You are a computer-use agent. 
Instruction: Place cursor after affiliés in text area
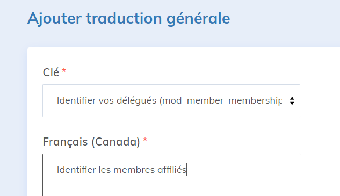(186, 170)
